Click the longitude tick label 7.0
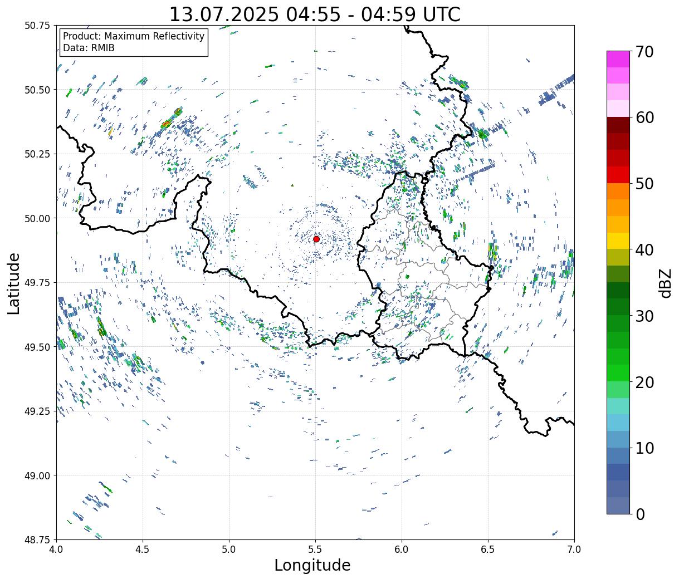The image size is (679, 579). pos(574,549)
